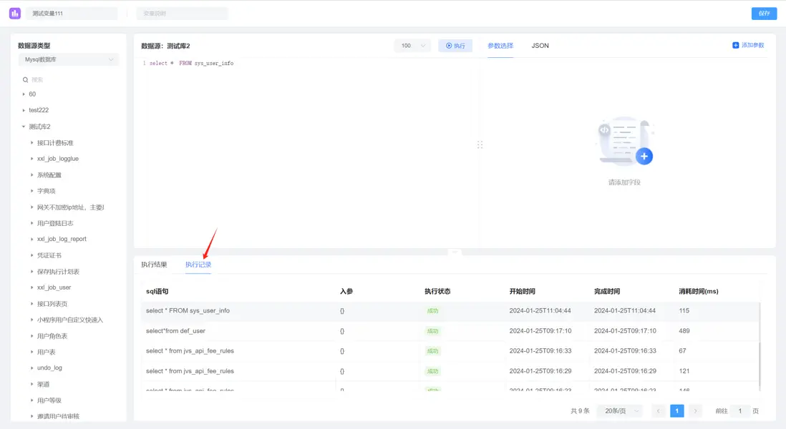Expand the 字典项 table node
This screenshot has height=429, width=786.
point(31,191)
